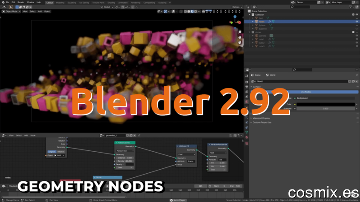The width and height of the screenshot is (360, 202).
Task: Collapse the Attribute Randomize node
Action: tap(209, 145)
